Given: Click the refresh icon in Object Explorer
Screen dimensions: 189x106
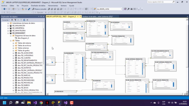Looking at the screenshot, I should [x=24, y=20].
